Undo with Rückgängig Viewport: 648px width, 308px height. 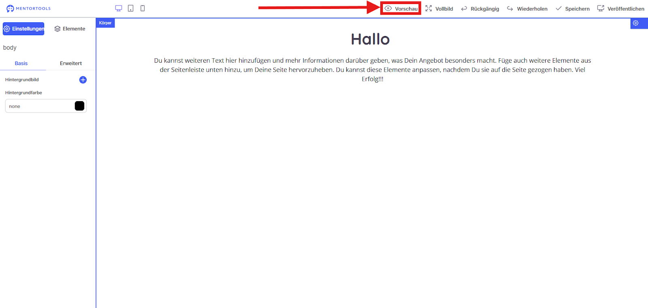[x=480, y=8]
